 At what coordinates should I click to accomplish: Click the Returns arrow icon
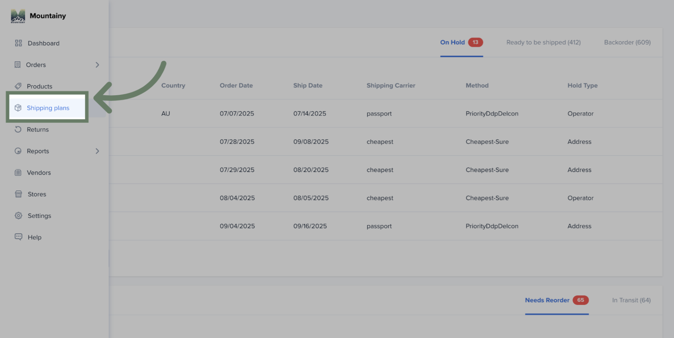18,129
